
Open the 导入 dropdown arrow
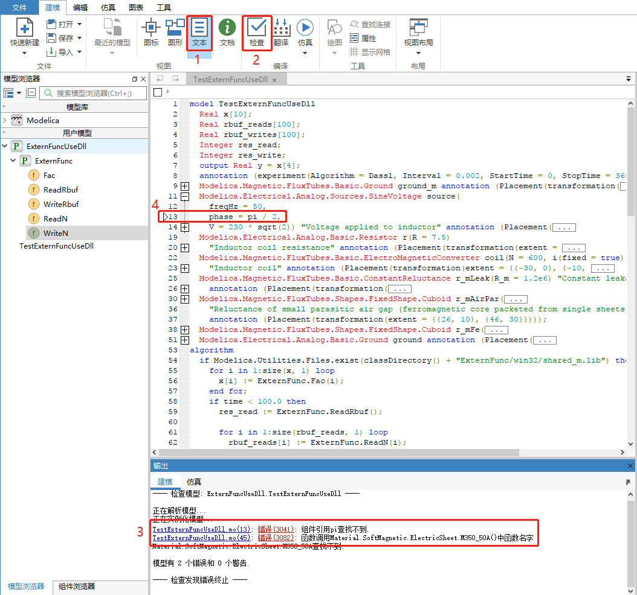pos(79,52)
